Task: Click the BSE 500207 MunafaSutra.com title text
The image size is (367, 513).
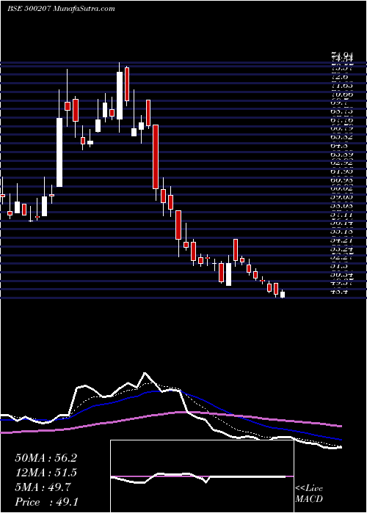Action: 61,9
